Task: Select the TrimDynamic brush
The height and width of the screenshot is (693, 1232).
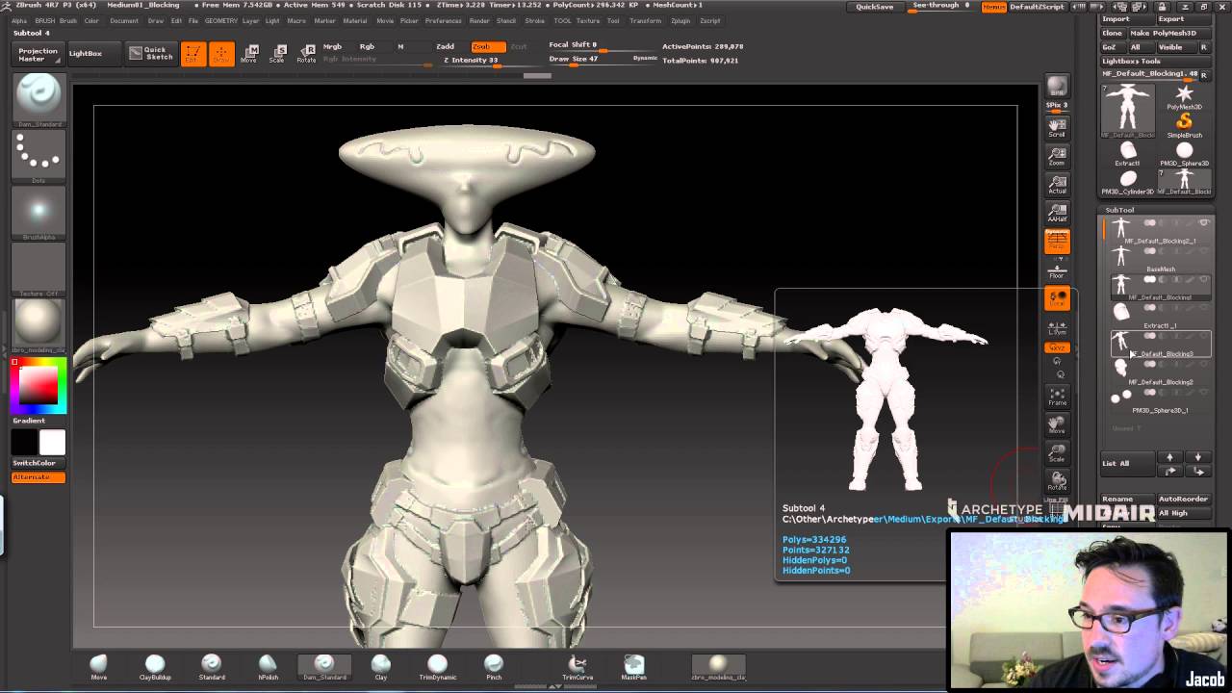Action: click(437, 666)
